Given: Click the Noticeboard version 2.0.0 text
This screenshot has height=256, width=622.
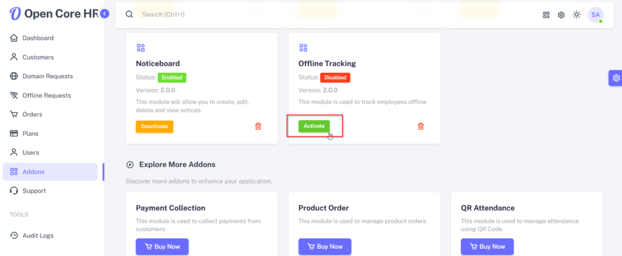Looking at the screenshot, I should click(155, 90).
